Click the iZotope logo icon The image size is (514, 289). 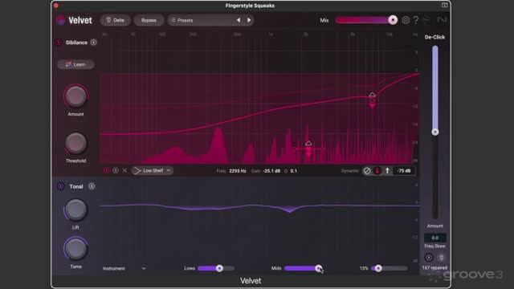[x=426, y=20]
